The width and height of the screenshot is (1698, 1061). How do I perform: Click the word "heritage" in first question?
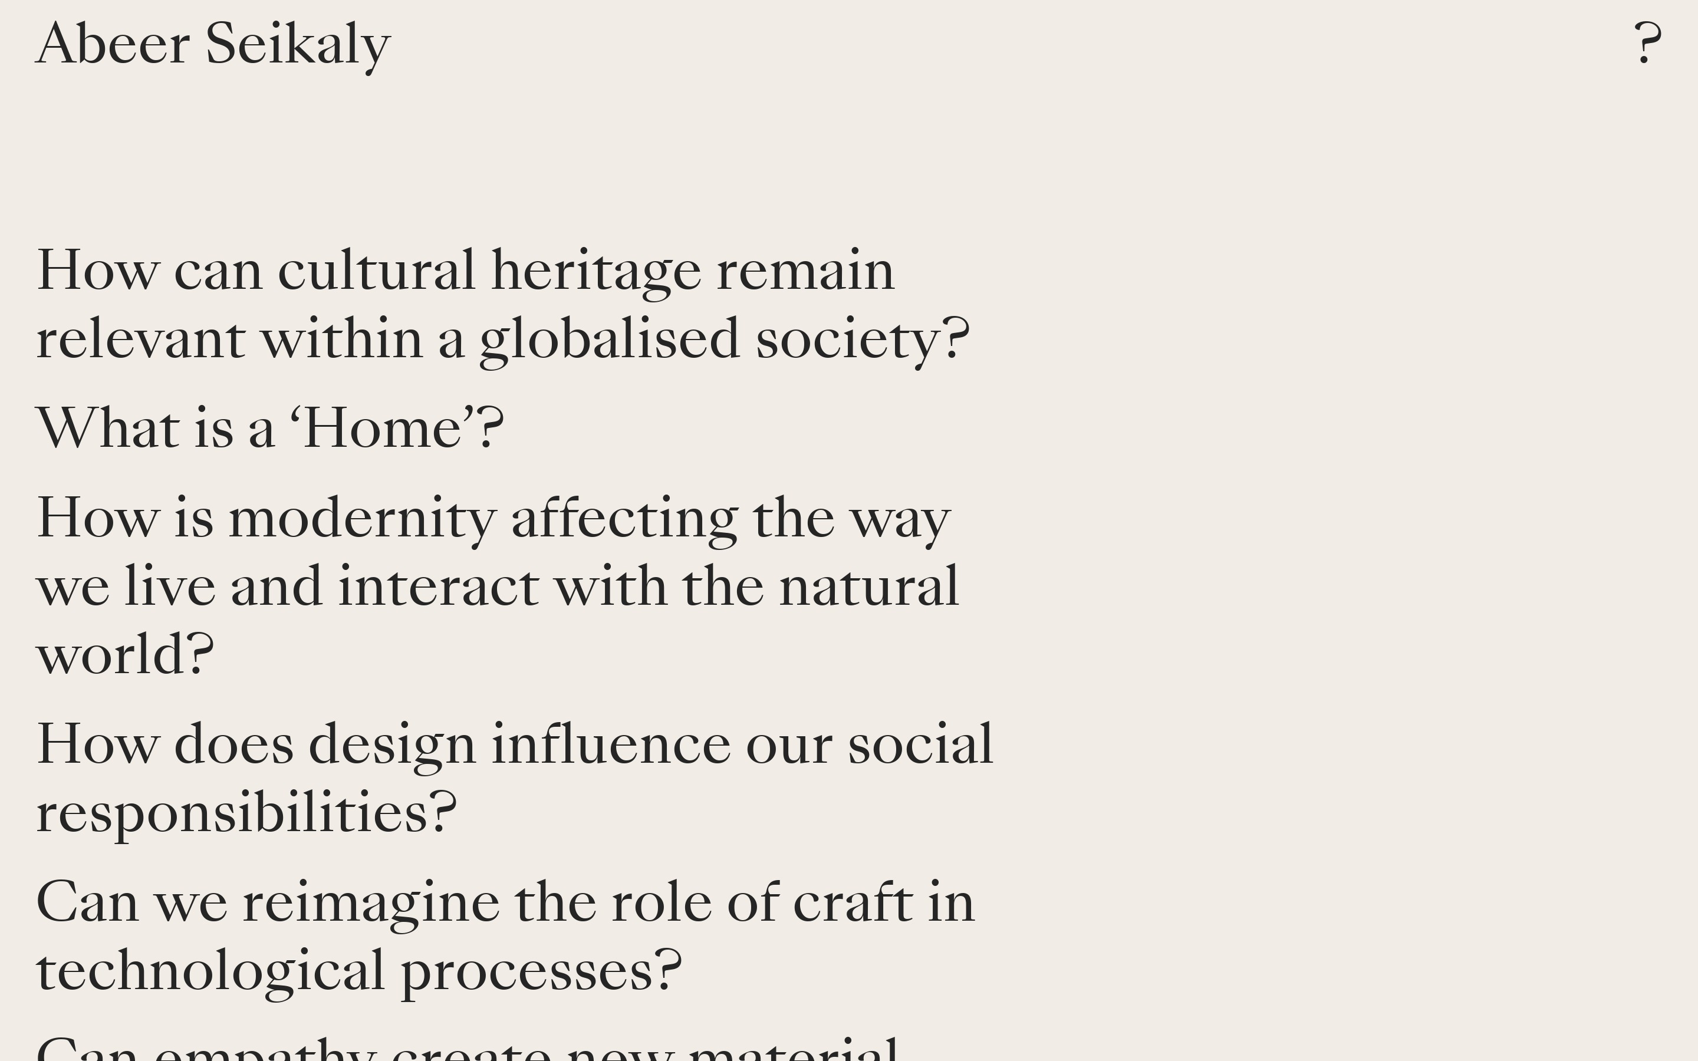(595, 271)
